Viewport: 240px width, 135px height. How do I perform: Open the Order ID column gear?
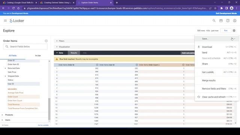[x=97, y=65]
